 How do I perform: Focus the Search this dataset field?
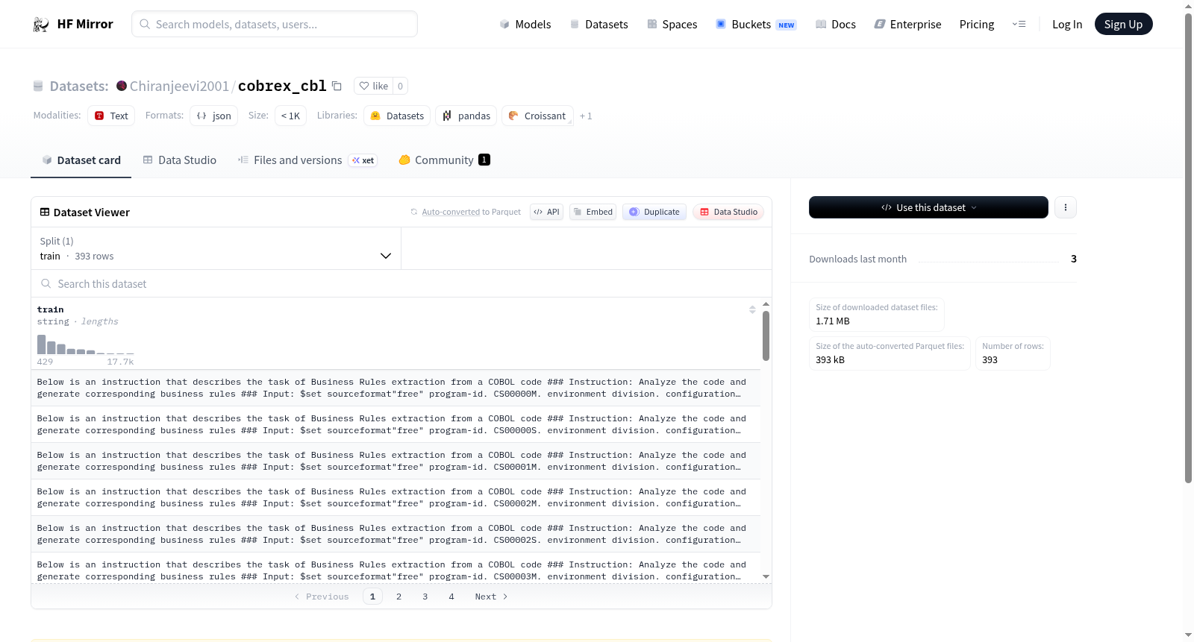click(401, 283)
